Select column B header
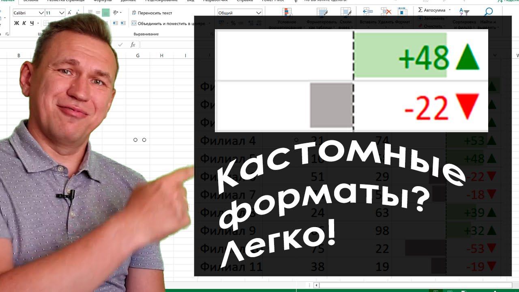This screenshot has width=519, height=292. [19, 56]
